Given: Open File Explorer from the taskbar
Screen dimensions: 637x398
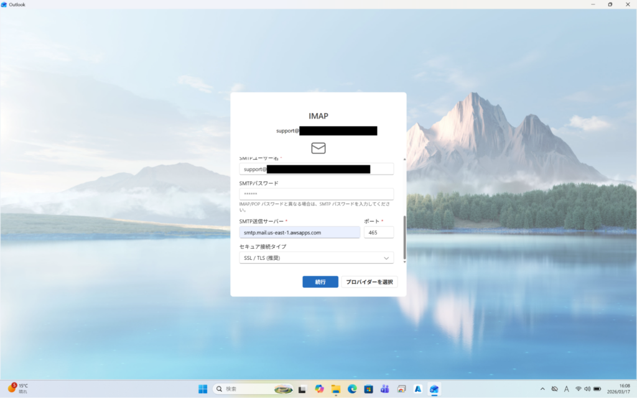Looking at the screenshot, I should 336,389.
